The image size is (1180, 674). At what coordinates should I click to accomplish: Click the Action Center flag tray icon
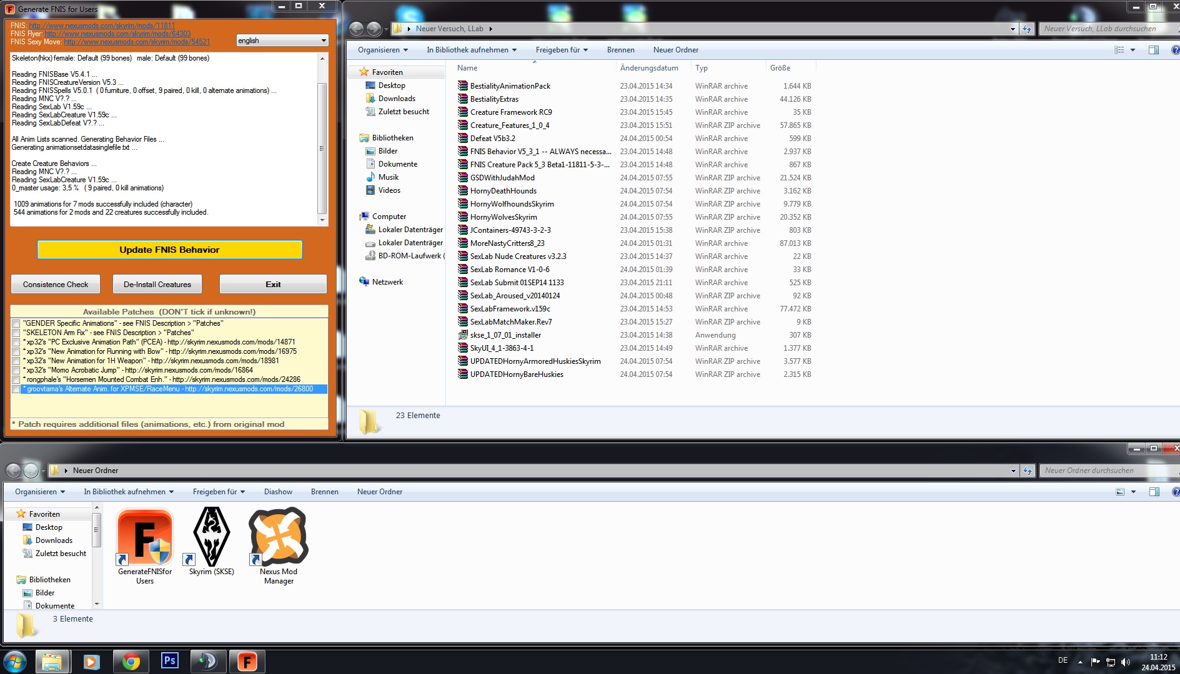(x=1096, y=662)
